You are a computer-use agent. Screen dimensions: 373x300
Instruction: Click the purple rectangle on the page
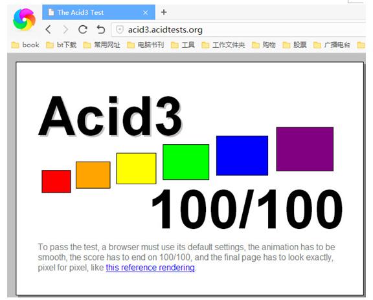(305, 149)
